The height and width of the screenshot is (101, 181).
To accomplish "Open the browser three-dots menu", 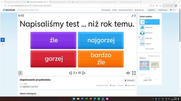I will coord(179,6).
